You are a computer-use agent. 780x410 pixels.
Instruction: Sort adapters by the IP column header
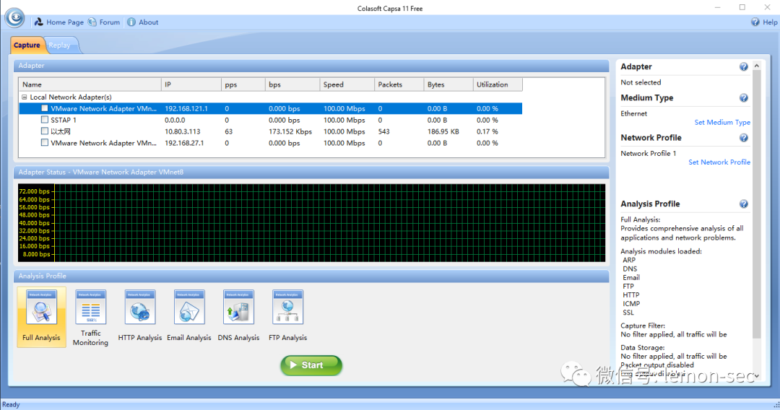(191, 84)
